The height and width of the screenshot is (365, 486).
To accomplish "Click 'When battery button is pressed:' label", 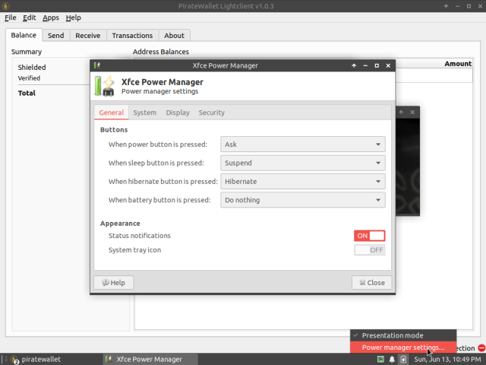I will pyautogui.click(x=159, y=200).
